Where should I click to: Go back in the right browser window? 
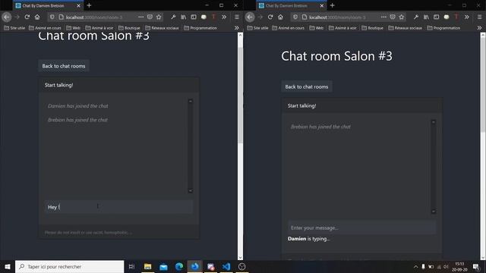tap(250, 17)
